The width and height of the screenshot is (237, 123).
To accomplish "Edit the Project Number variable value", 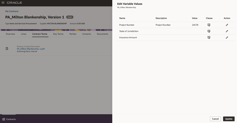I will [227, 25].
